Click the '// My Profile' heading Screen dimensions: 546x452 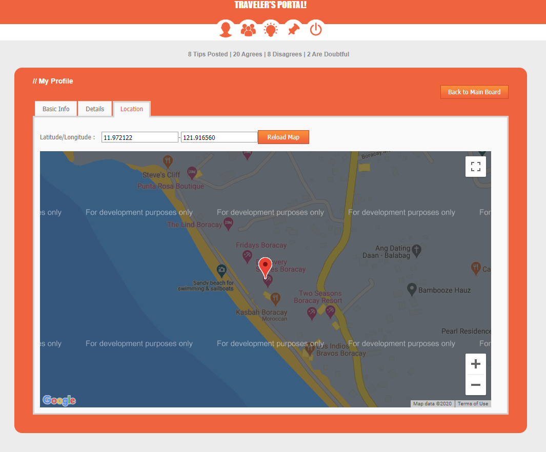click(53, 81)
